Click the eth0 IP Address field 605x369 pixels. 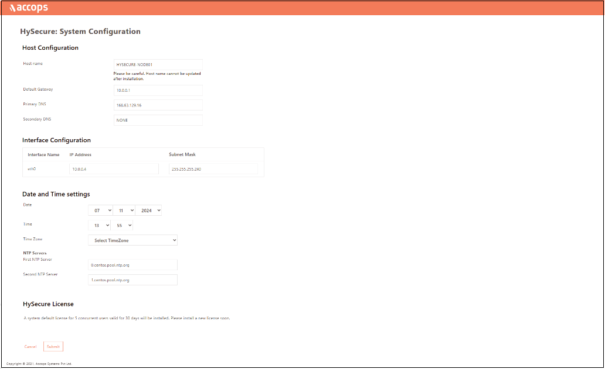[x=114, y=169]
